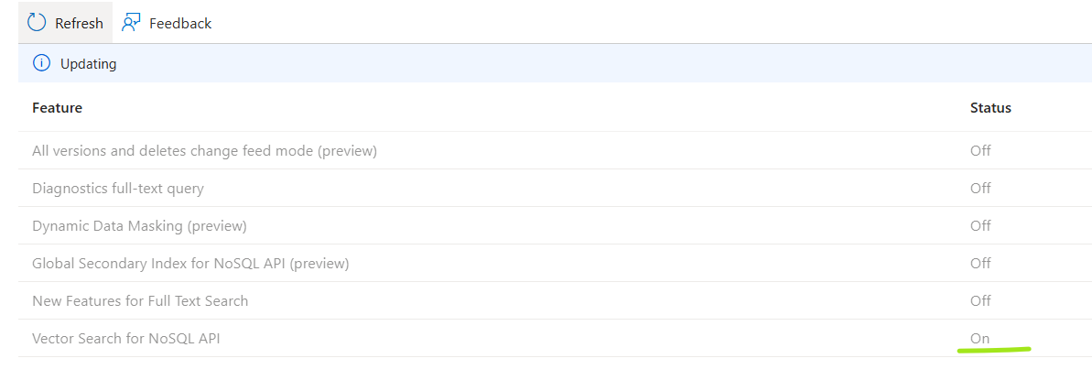The width and height of the screenshot is (1092, 391).
Task: Select the Updating notification banner text
Action: coord(89,64)
